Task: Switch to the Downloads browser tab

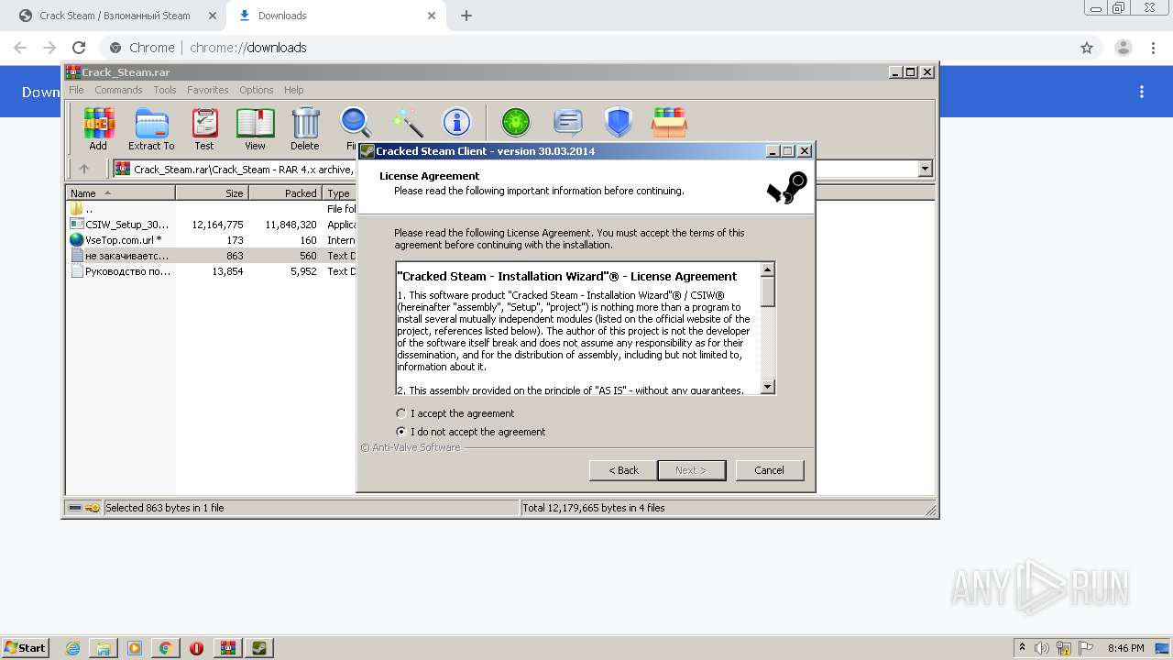Action: pyautogui.click(x=334, y=16)
